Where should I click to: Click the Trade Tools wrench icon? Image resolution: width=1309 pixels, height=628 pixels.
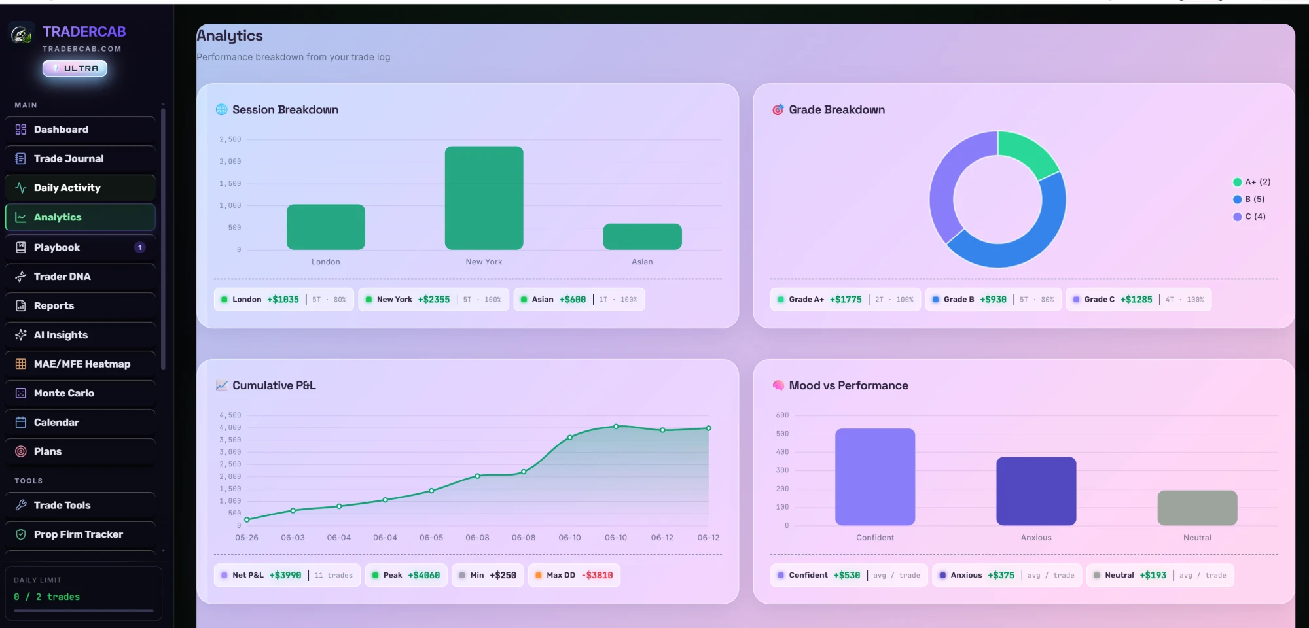pos(21,505)
